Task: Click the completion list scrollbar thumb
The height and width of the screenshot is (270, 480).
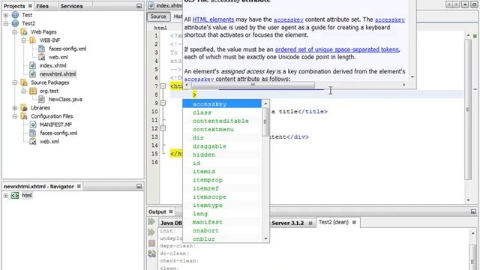Action: pos(265,121)
